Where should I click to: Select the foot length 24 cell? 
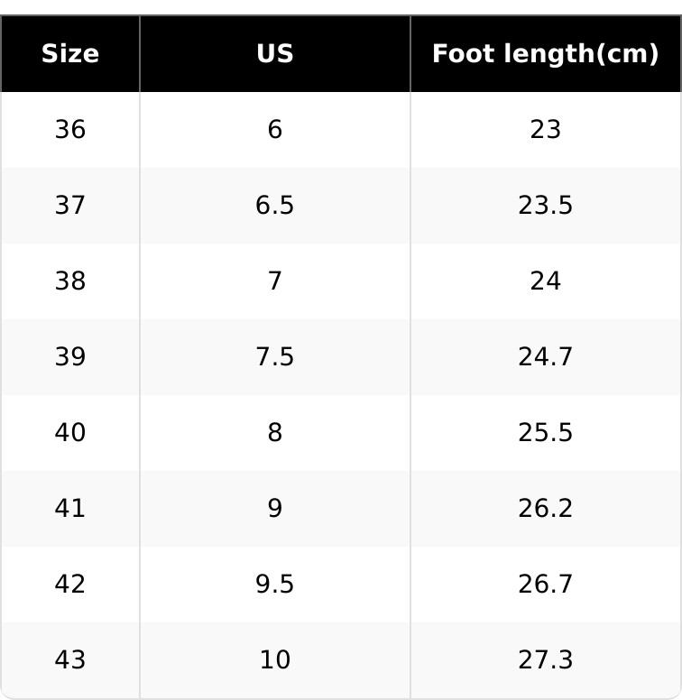545,281
